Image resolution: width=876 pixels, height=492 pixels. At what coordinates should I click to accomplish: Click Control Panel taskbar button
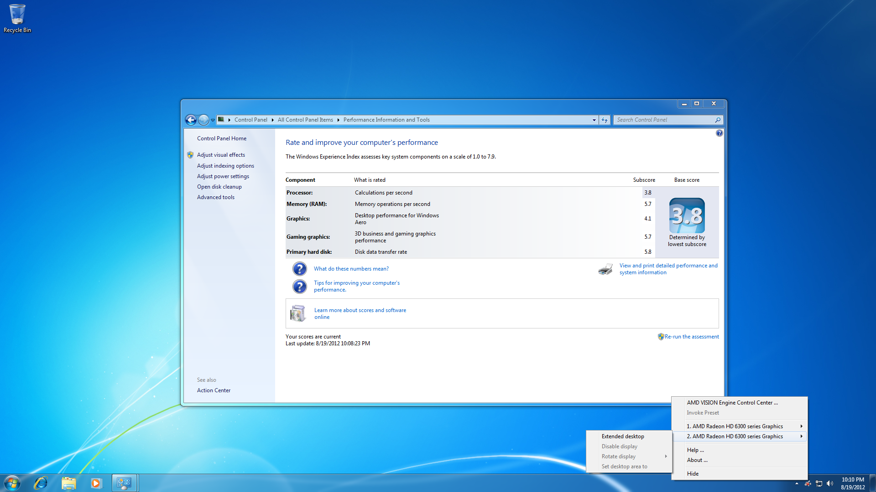click(x=124, y=483)
